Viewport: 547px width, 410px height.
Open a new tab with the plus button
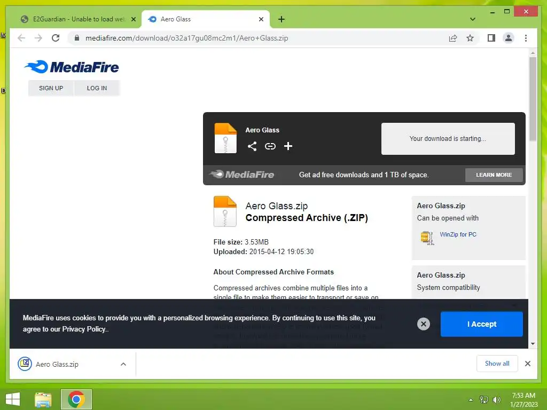(x=282, y=19)
